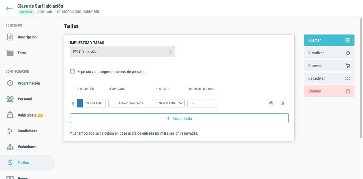Duplicate the Sesión estándar rate row
The width and height of the screenshot is (363, 179).
[271, 103]
